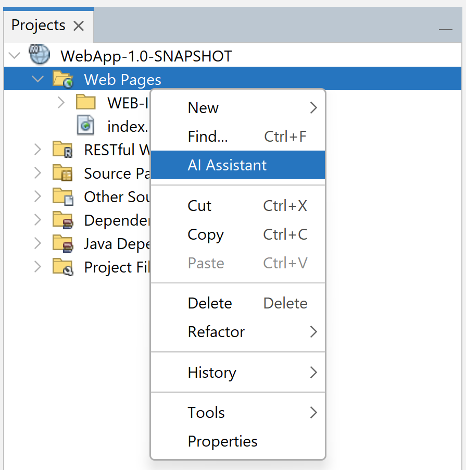Expand the WEB-INF folder arrow
Screen dimensions: 466x470
61,102
